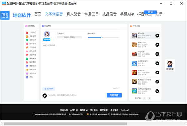Screen dimensions: 187x126
Task: Click the blue 登录 login button
Action: click(x=151, y=12)
